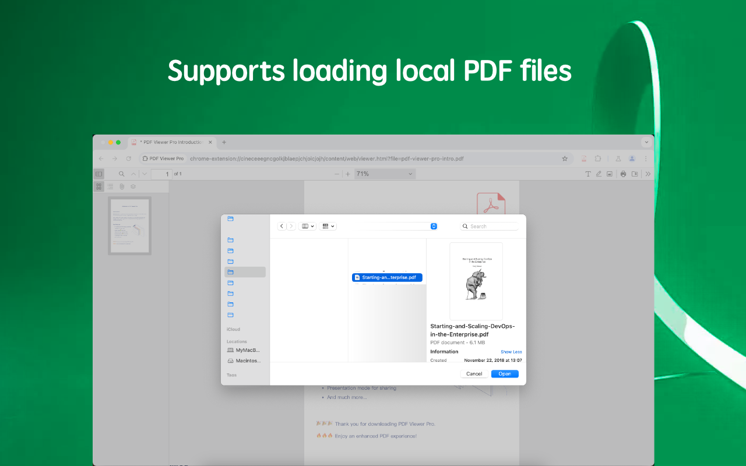The height and width of the screenshot is (466, 746).
Task: Click the Search field in file dialog
Action: coord(489,226)
